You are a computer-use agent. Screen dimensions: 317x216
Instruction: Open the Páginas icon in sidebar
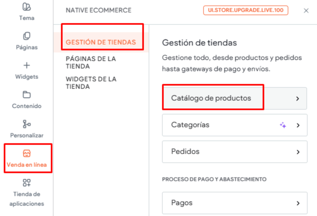(x=27, y=36)
